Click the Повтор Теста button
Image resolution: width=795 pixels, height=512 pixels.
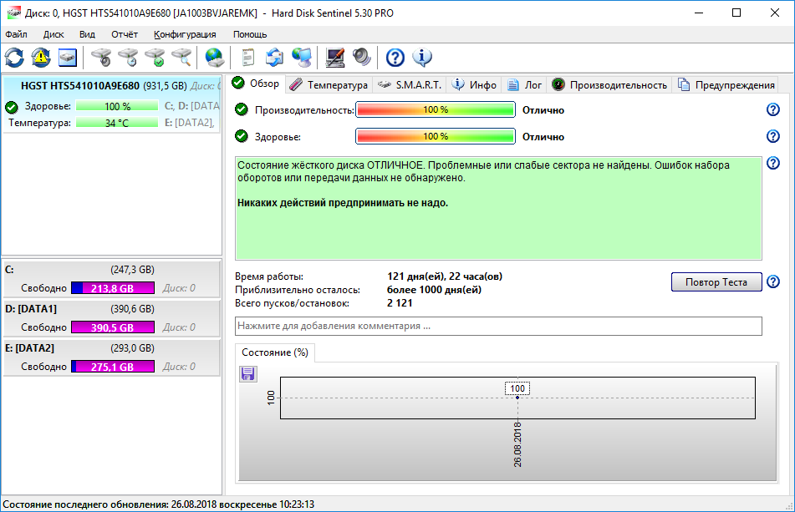pyautogui.click(x=716, y=282)
